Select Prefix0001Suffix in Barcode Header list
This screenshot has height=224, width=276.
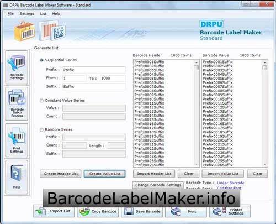pos(149,62)
